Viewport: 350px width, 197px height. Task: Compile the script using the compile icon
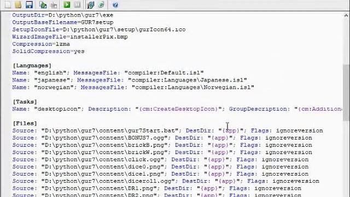[43, 5]
